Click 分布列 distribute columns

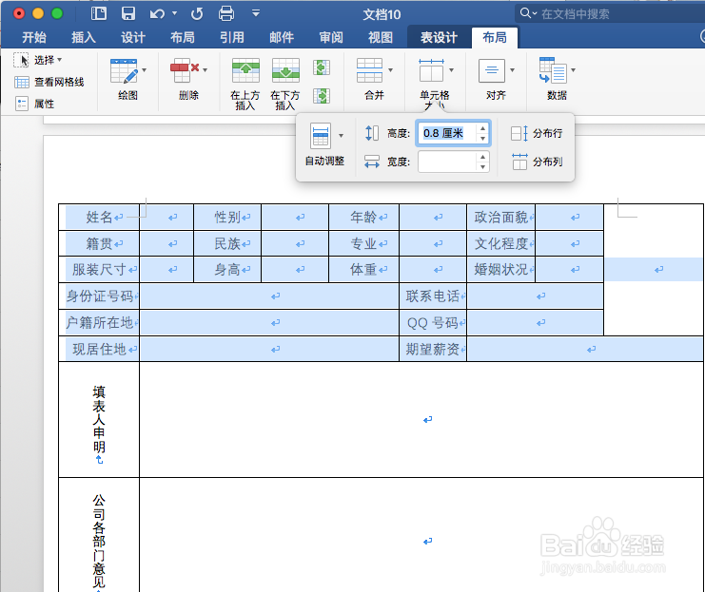click(x=537, y=162)
